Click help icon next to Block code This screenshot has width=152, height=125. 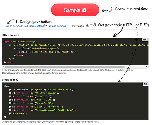tap(17, 80)
